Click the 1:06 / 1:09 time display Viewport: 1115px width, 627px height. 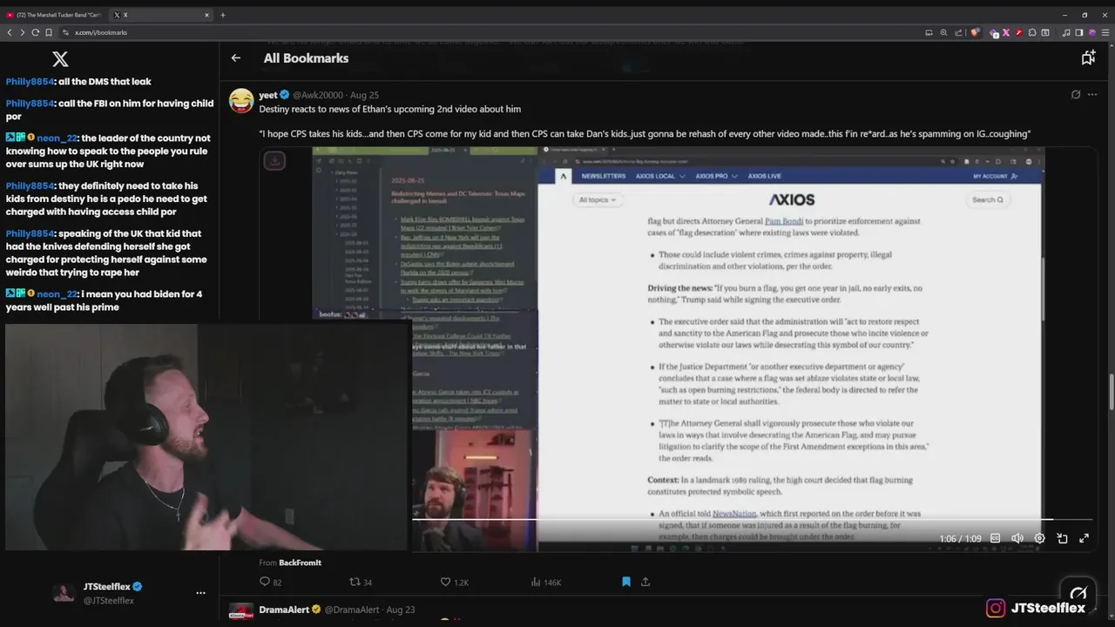(960, 538)
